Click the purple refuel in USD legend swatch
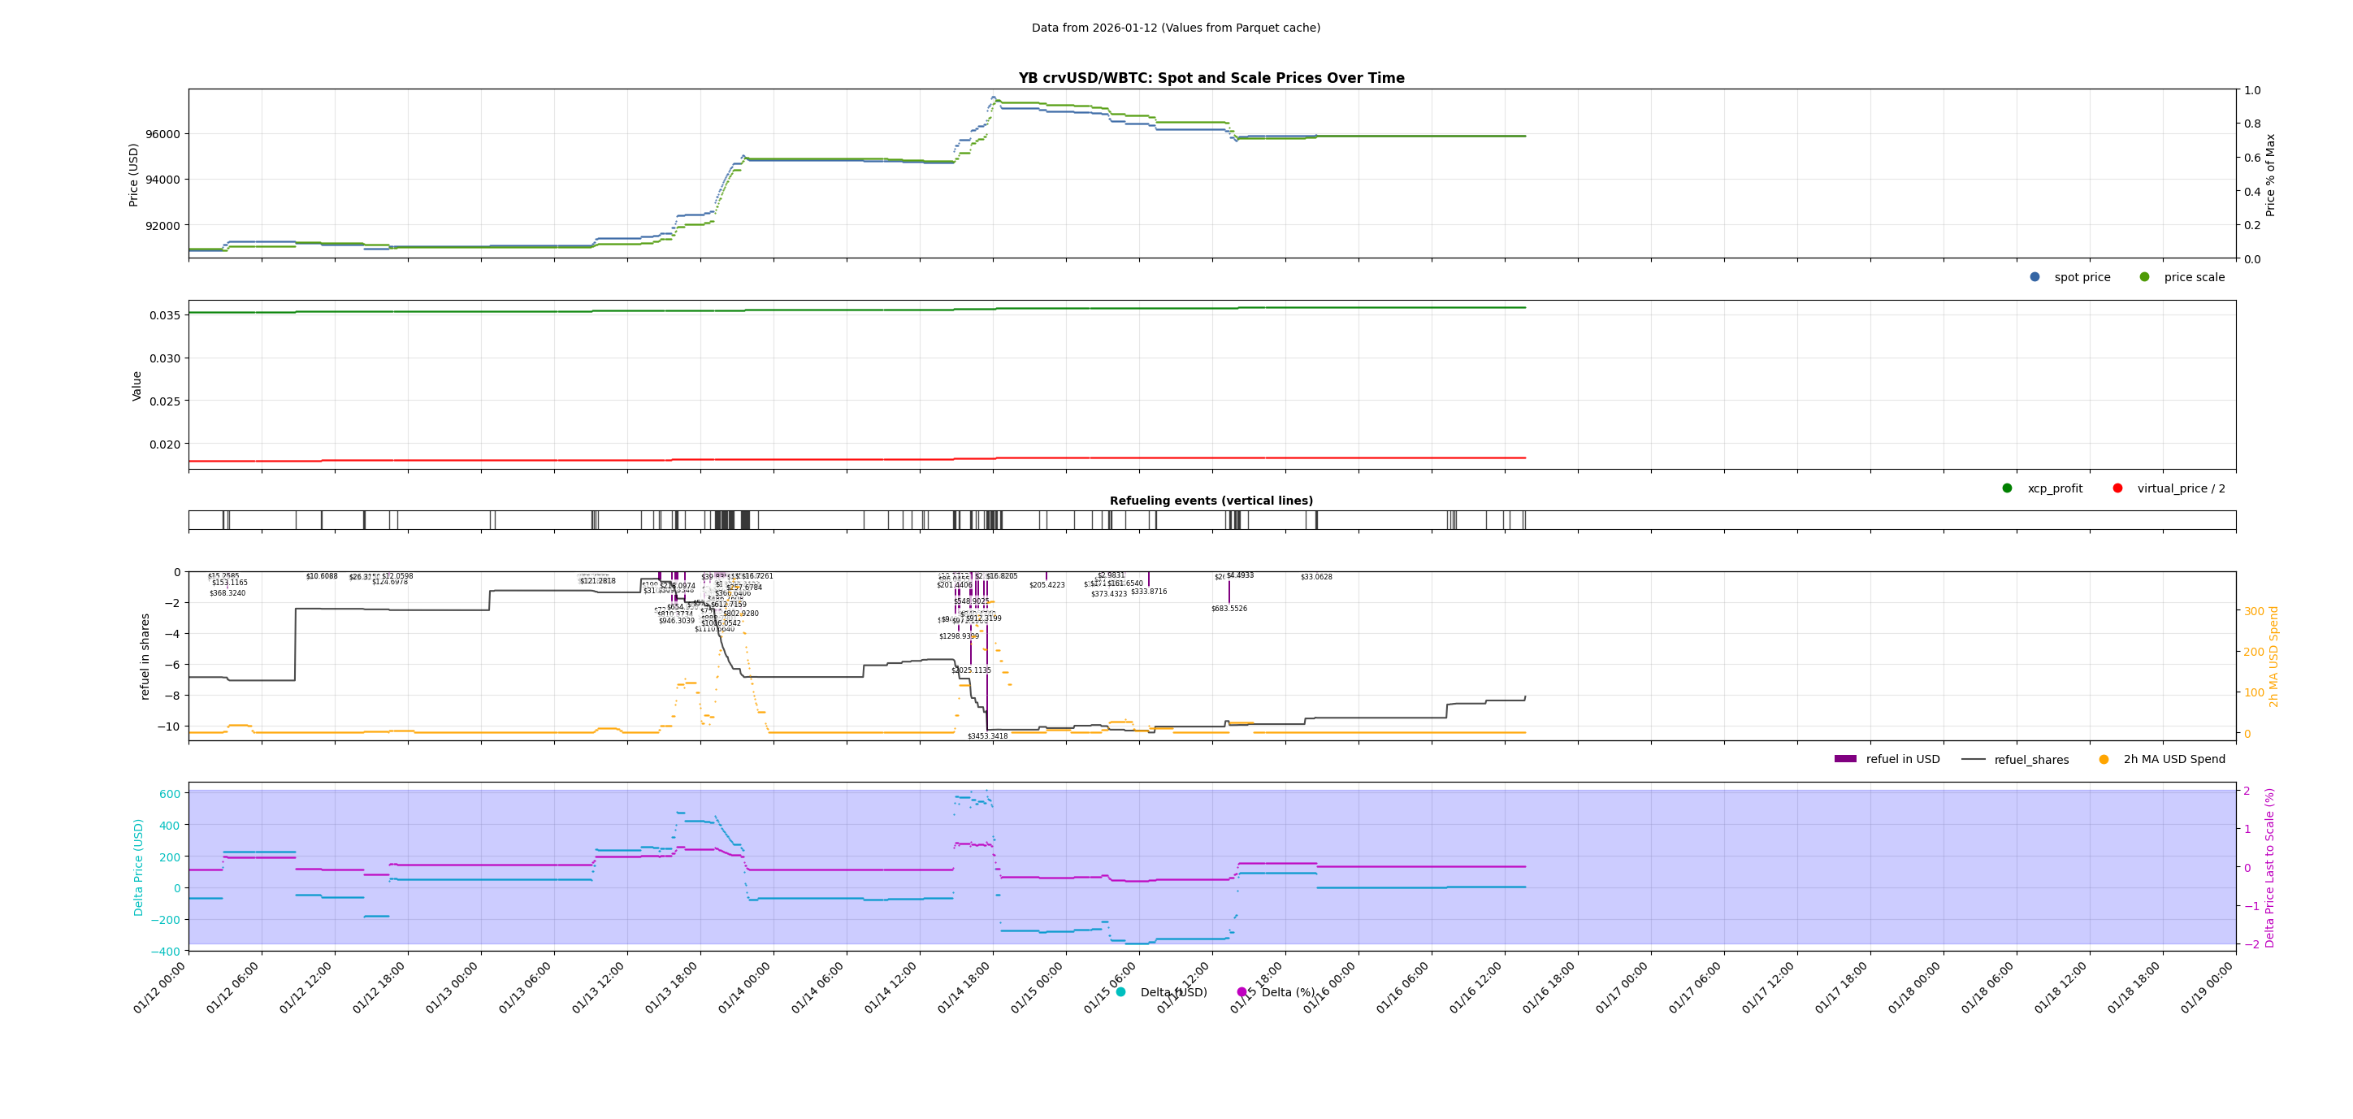 point(1845,759)
